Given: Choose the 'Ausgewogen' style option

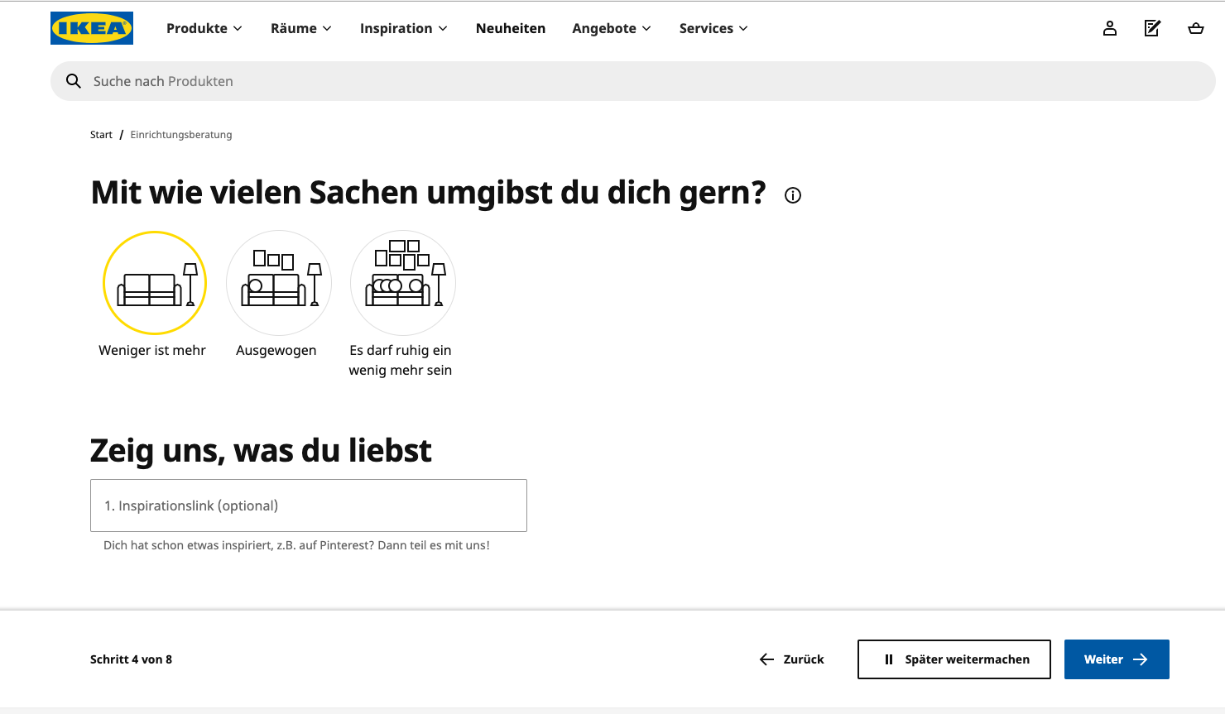Looking at the screenshot, I should pos(279,283).
